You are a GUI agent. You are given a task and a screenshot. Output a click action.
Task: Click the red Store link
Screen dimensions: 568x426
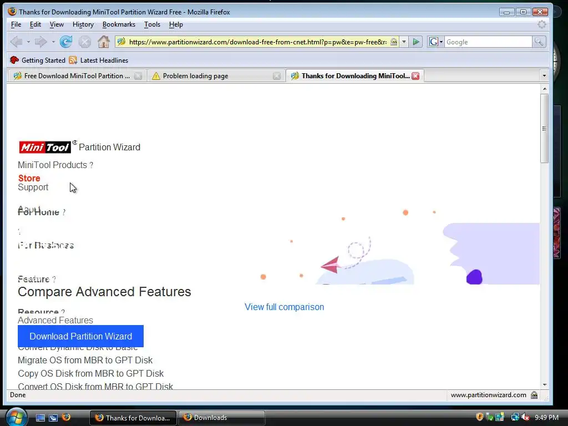(x=29, y=178)
